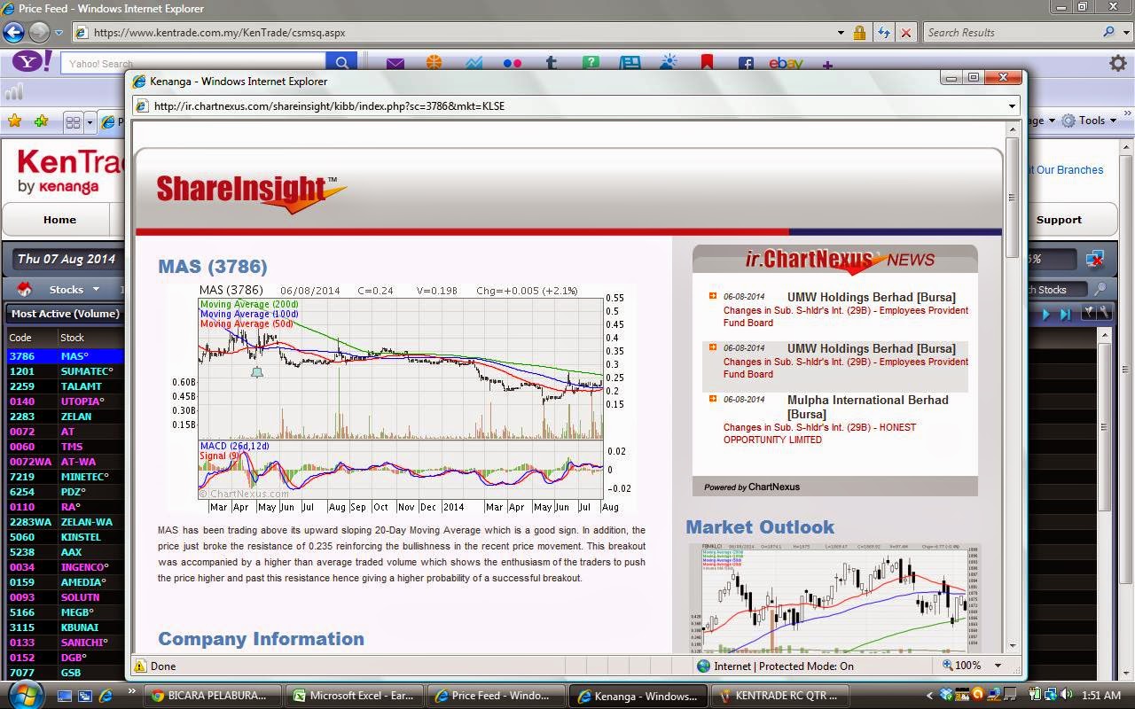
Task: Click the Market Outlook chart thumbnail
Action: click(834, 599)
